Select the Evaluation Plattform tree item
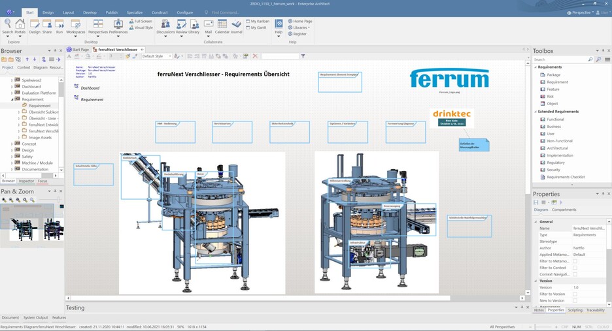The height and width of the screenshot is (331, 612). (39, 93)
